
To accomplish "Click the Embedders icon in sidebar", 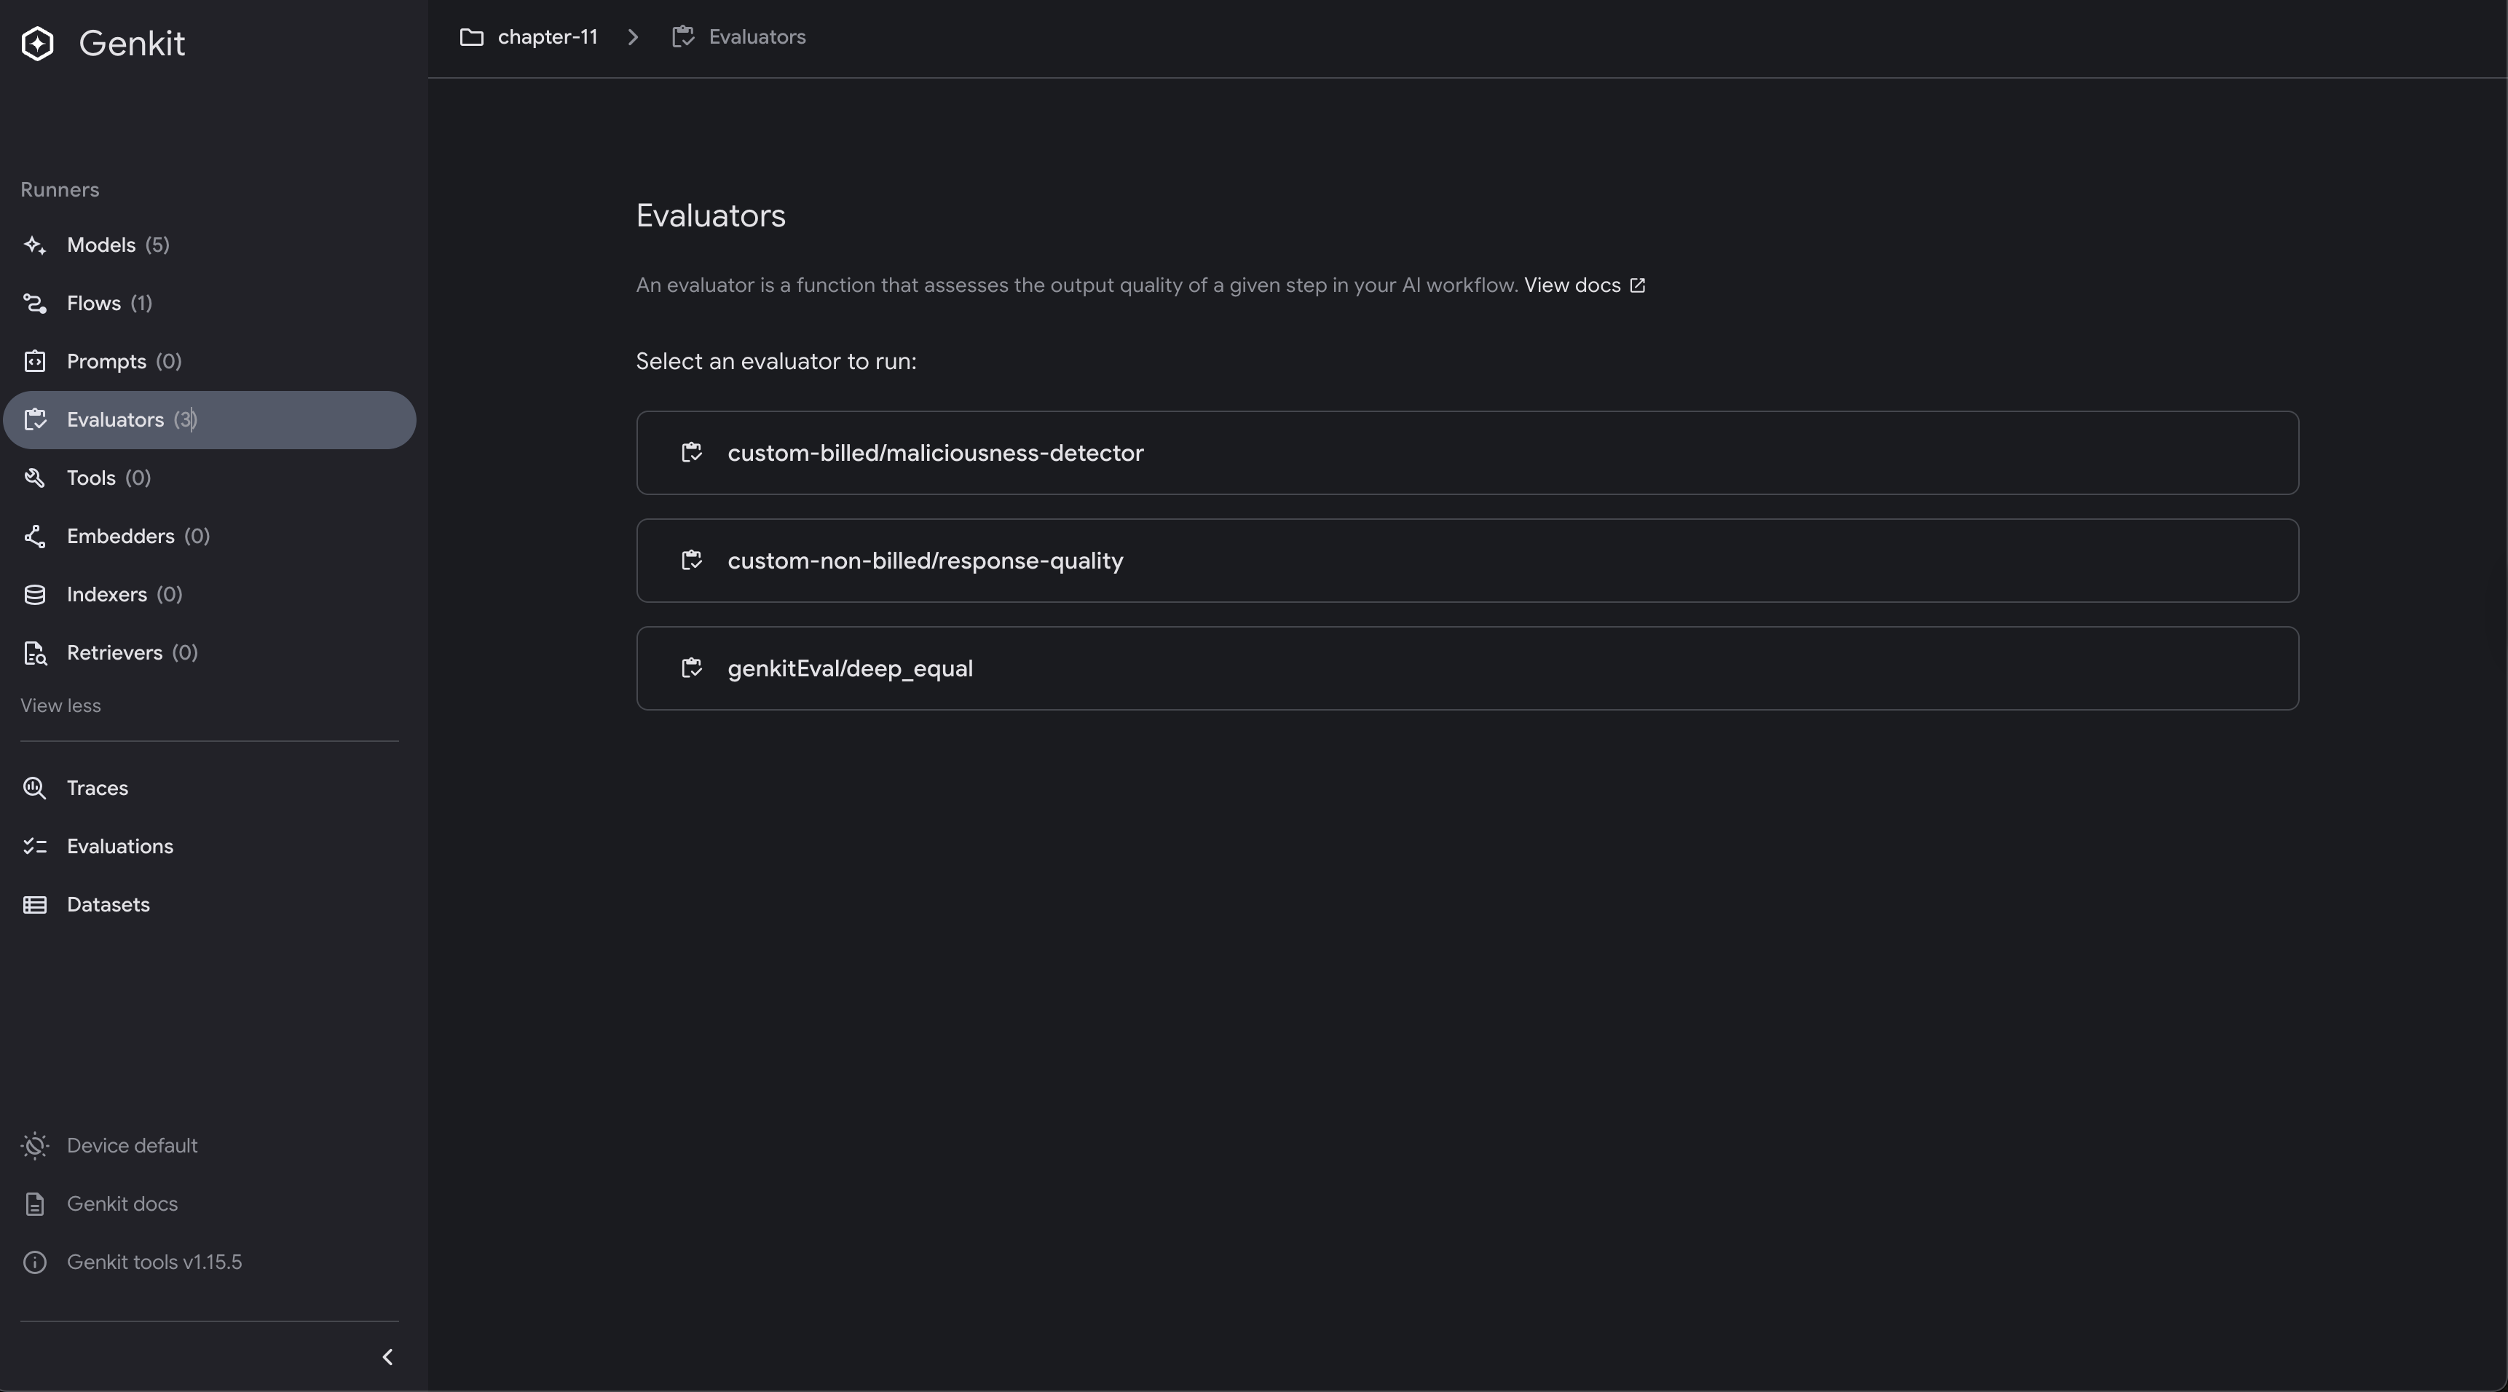I will [x=35, y=537].
